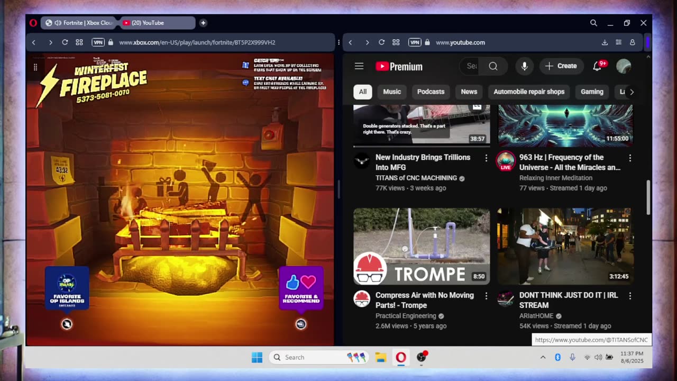
Task: Play the DONT THINK JUST DO IT thumbnail
Action: (x=565, y=246)
